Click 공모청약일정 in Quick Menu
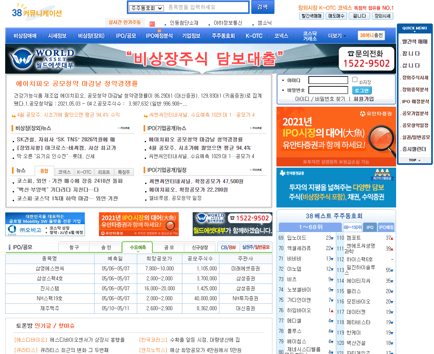Screen dimensions: 434x354 pos(415,125)
